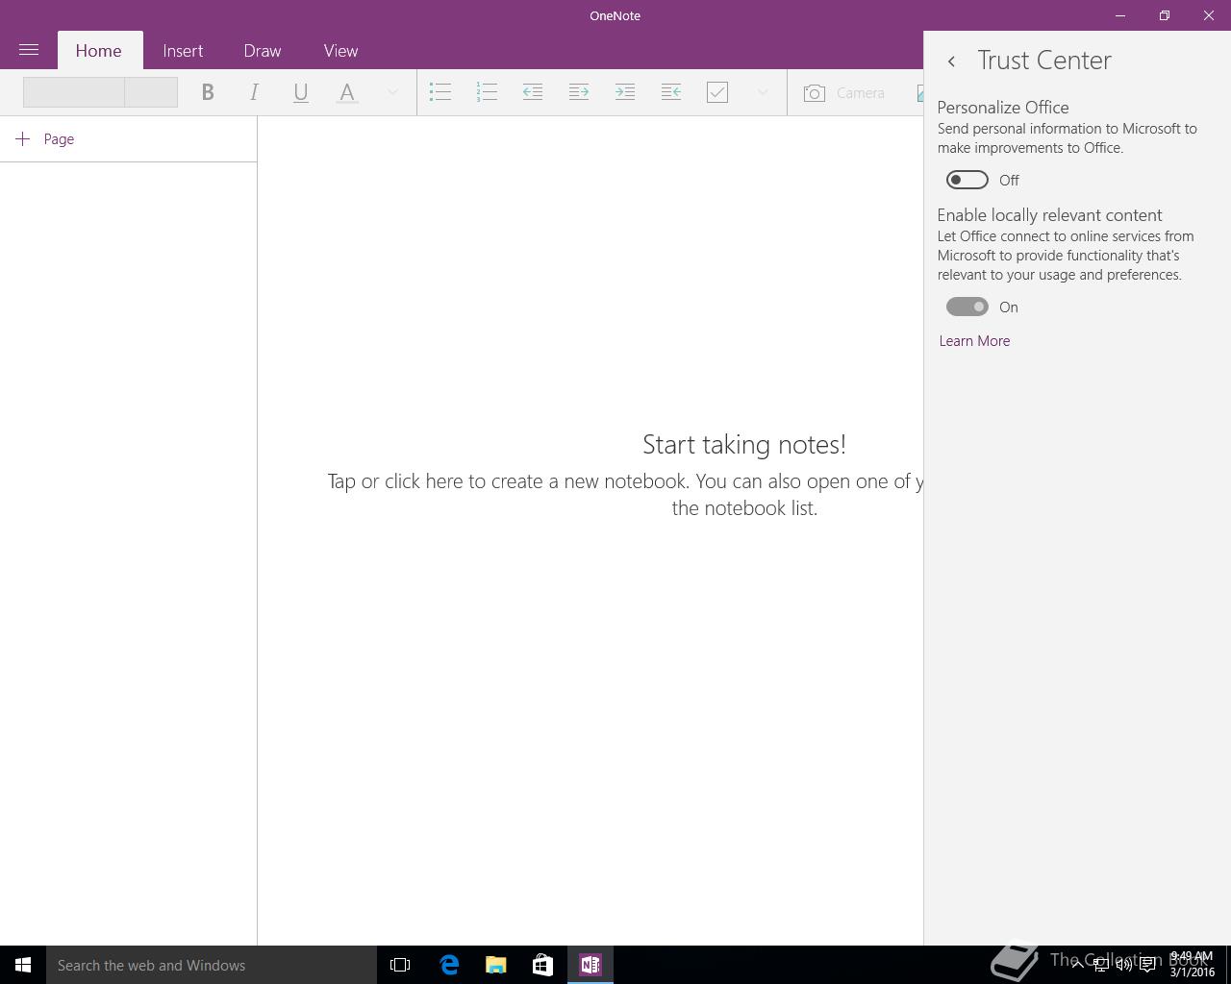The image size is (1231, 984).
Task: Toggle Underline formatting
Action: [300, 92]
